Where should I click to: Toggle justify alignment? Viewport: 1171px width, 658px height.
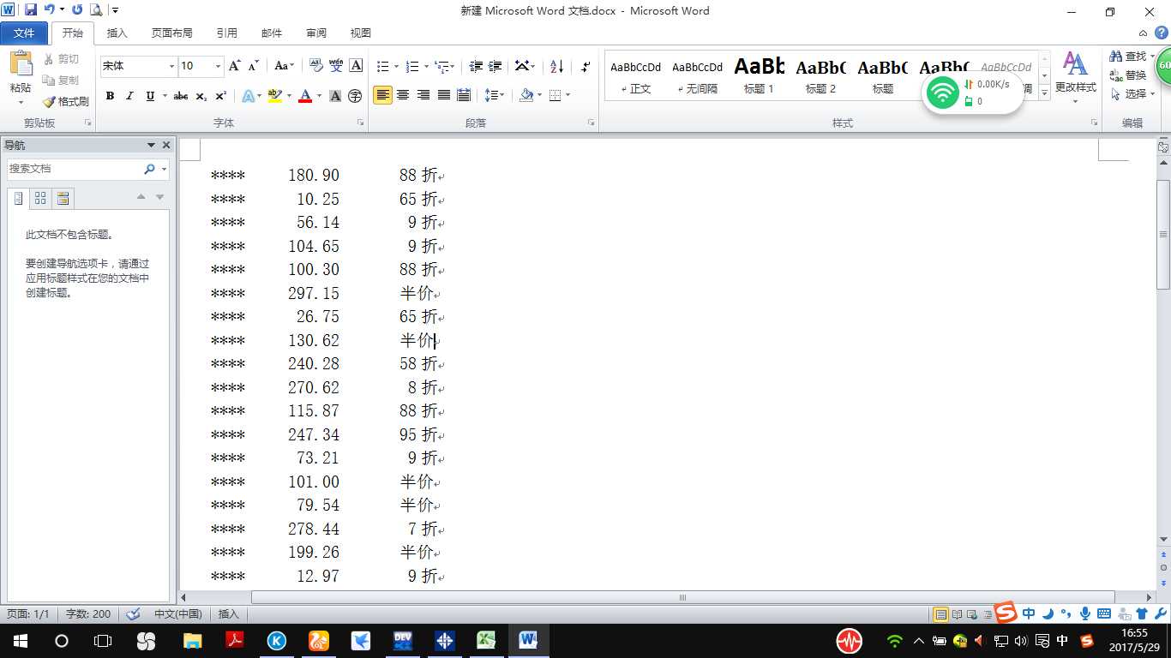coord(444,95)
